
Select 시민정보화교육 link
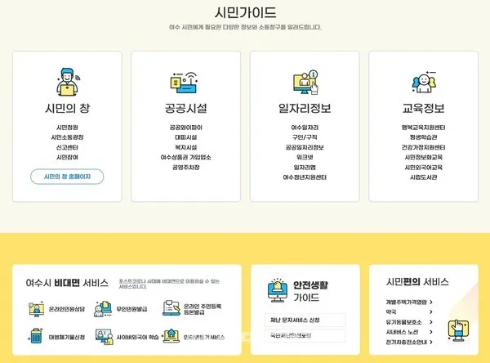(423, 158)
